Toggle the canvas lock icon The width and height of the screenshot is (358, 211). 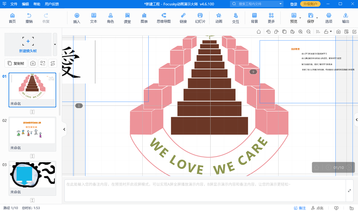[x=326, y=32]
